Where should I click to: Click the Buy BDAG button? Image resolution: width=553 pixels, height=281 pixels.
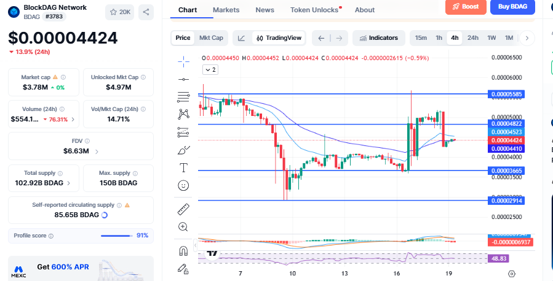click(512, 7)
